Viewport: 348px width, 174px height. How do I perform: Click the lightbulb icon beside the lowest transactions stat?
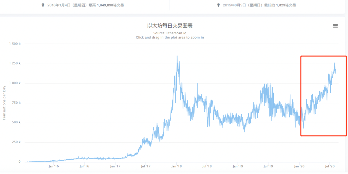[218, 5]
